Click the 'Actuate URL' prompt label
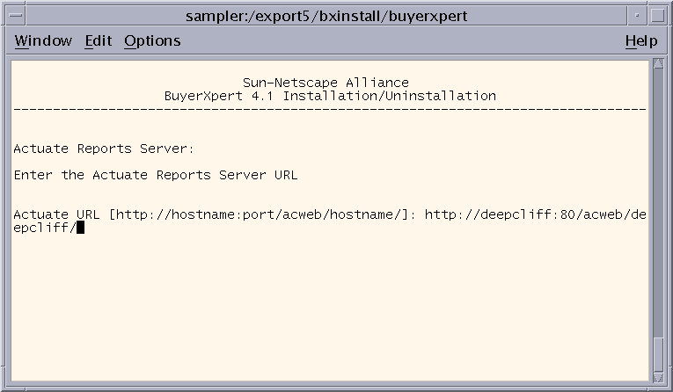The image size is (673, 392). coord(56,214)
